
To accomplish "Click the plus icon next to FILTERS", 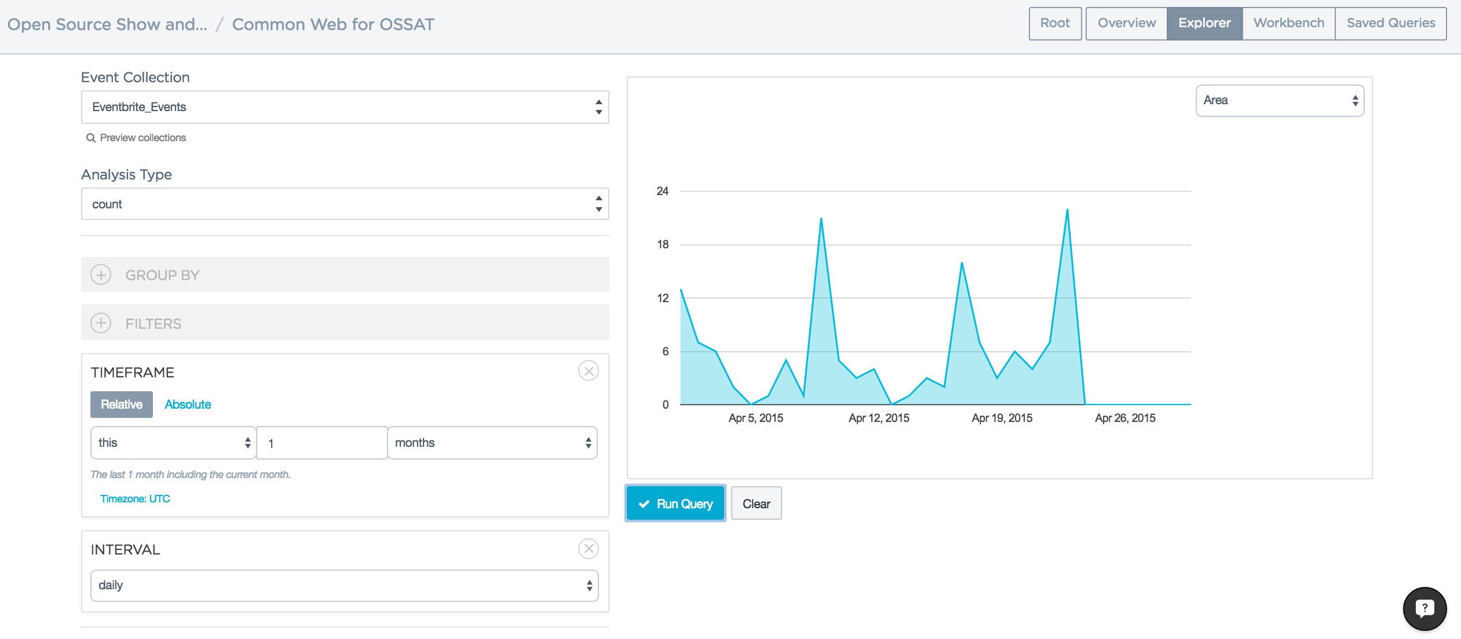I will pos(101,323).
